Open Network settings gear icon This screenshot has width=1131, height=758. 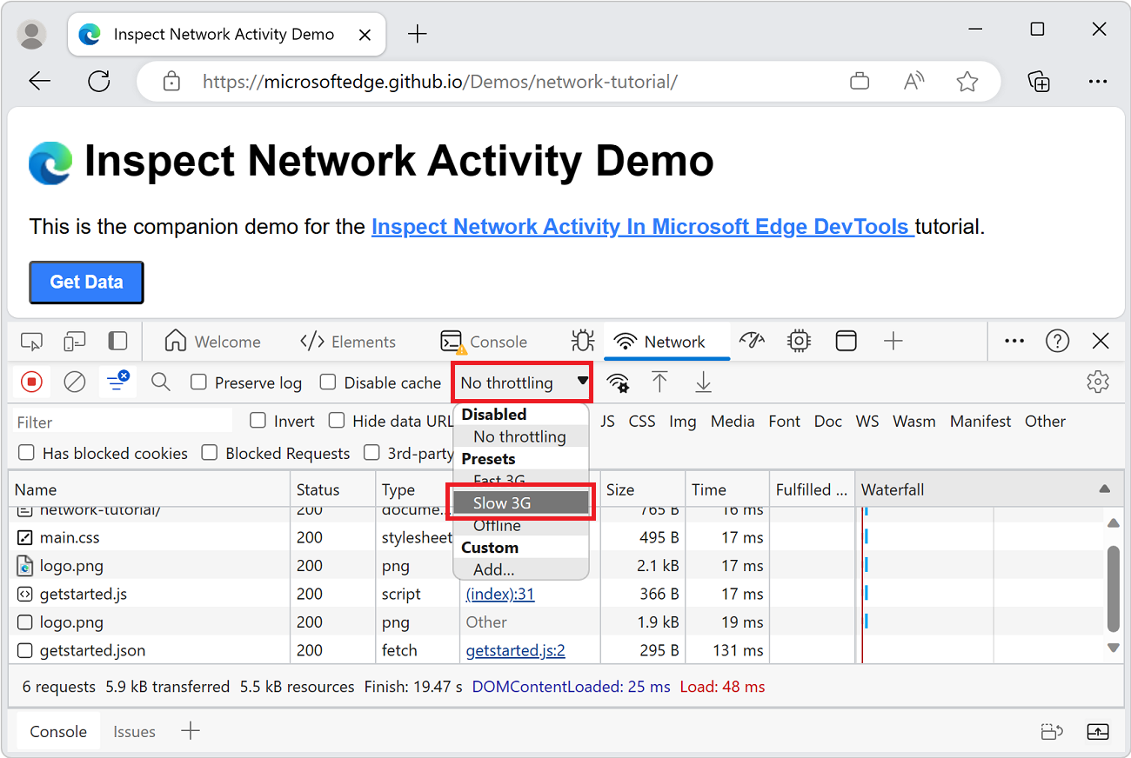point(1098,382)
